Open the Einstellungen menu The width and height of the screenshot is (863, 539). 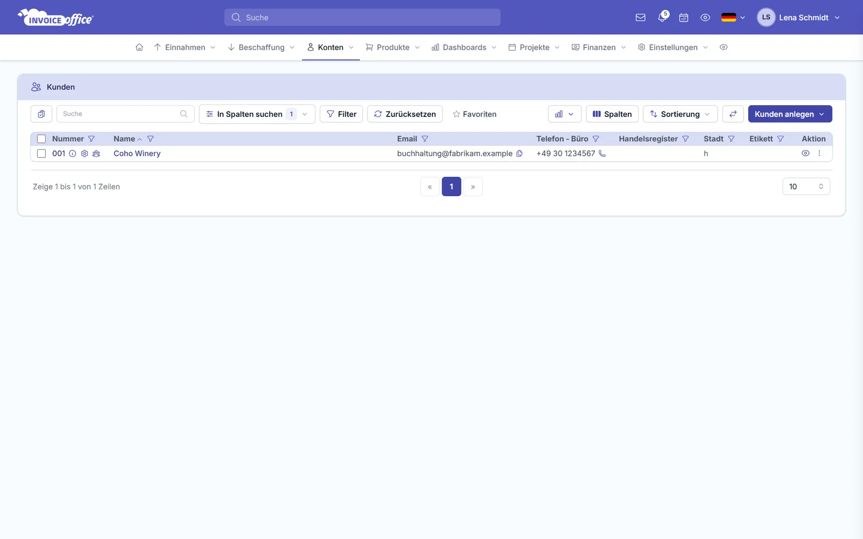673,47
